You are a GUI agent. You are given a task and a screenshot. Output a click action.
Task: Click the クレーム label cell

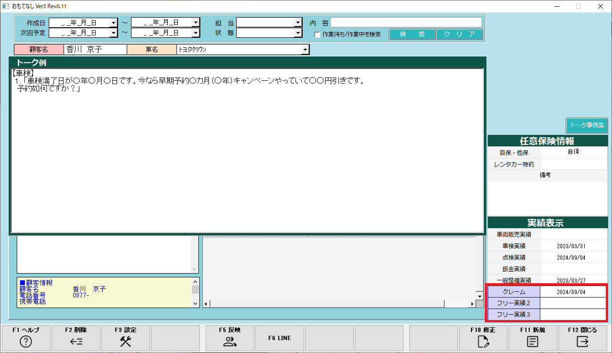pos(514,292)
